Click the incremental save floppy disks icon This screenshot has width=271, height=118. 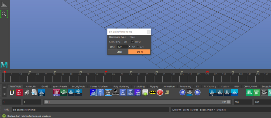click(x=27, y=92)
